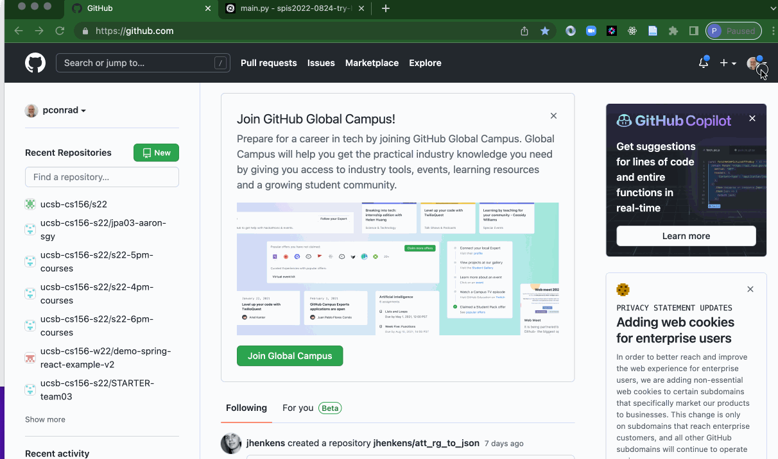Screen dimensions: 778x459
Task: Click pconrad's avatar in the sidebar
Action: coord(31,110)
